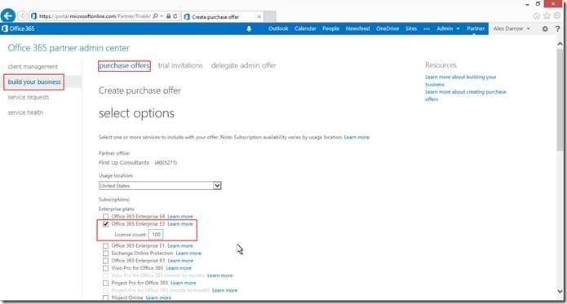Check Visio Pro for Office 365 checkbox

pos(105,268)
